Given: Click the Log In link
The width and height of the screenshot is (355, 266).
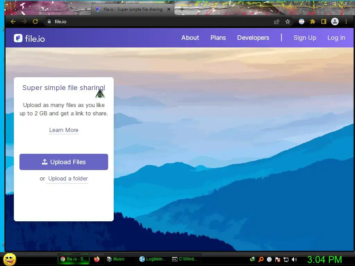Looking at the screenshot, I should click(336, 38).
